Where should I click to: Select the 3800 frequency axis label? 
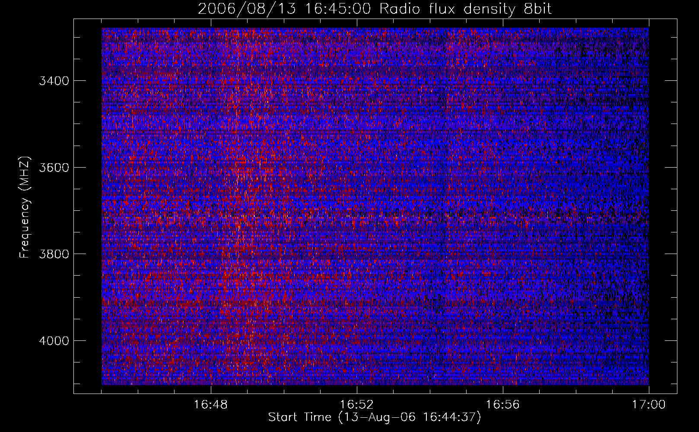54,254
